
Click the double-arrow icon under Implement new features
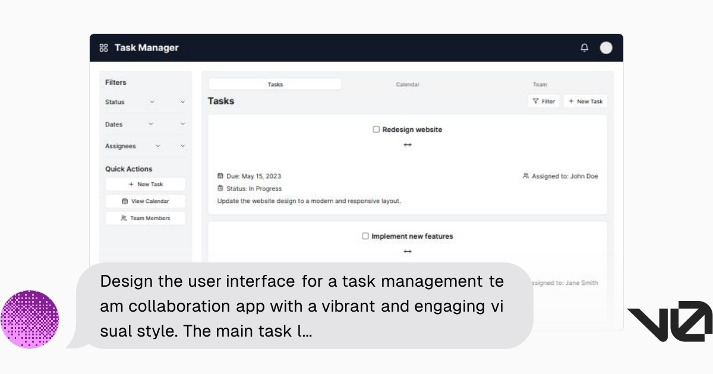408,252
